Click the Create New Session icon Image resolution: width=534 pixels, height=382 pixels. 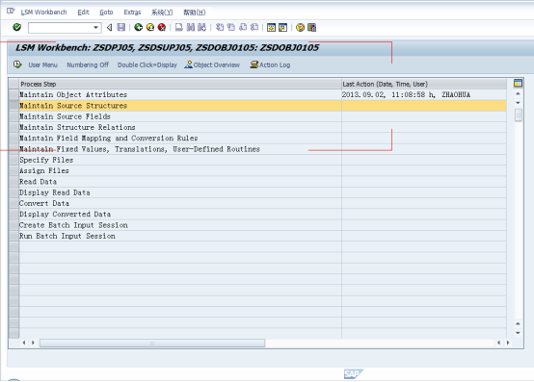(271, 28)
